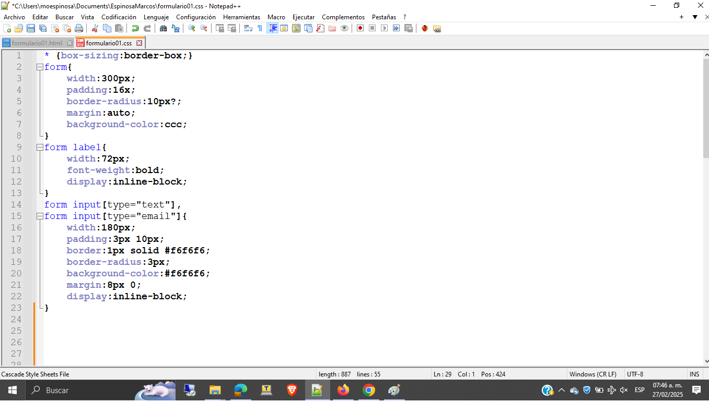This screenshot has height=402, width=709.
Task: Start macro recording with the red record icon
Action: tap(360, 28)
